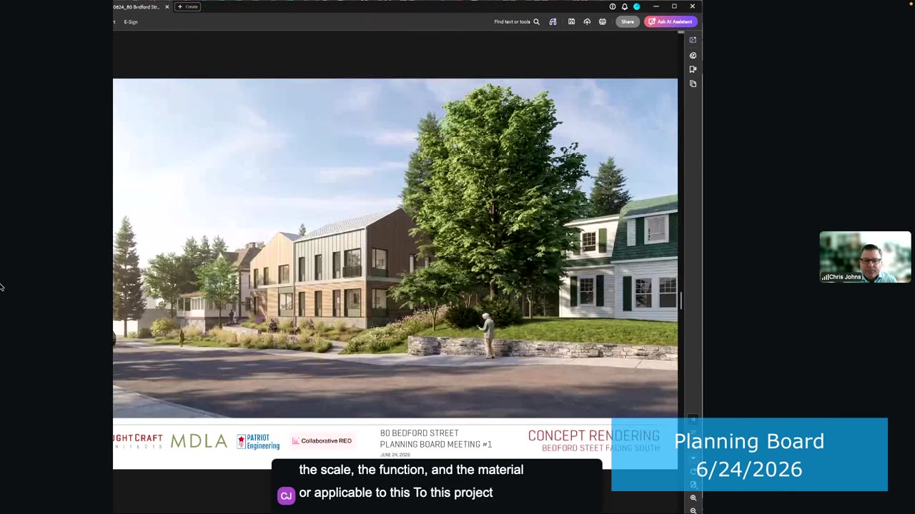The height and width of the screenshot is (514, 915).
Task: Print the document using printer icon
Action: point(603,21)
